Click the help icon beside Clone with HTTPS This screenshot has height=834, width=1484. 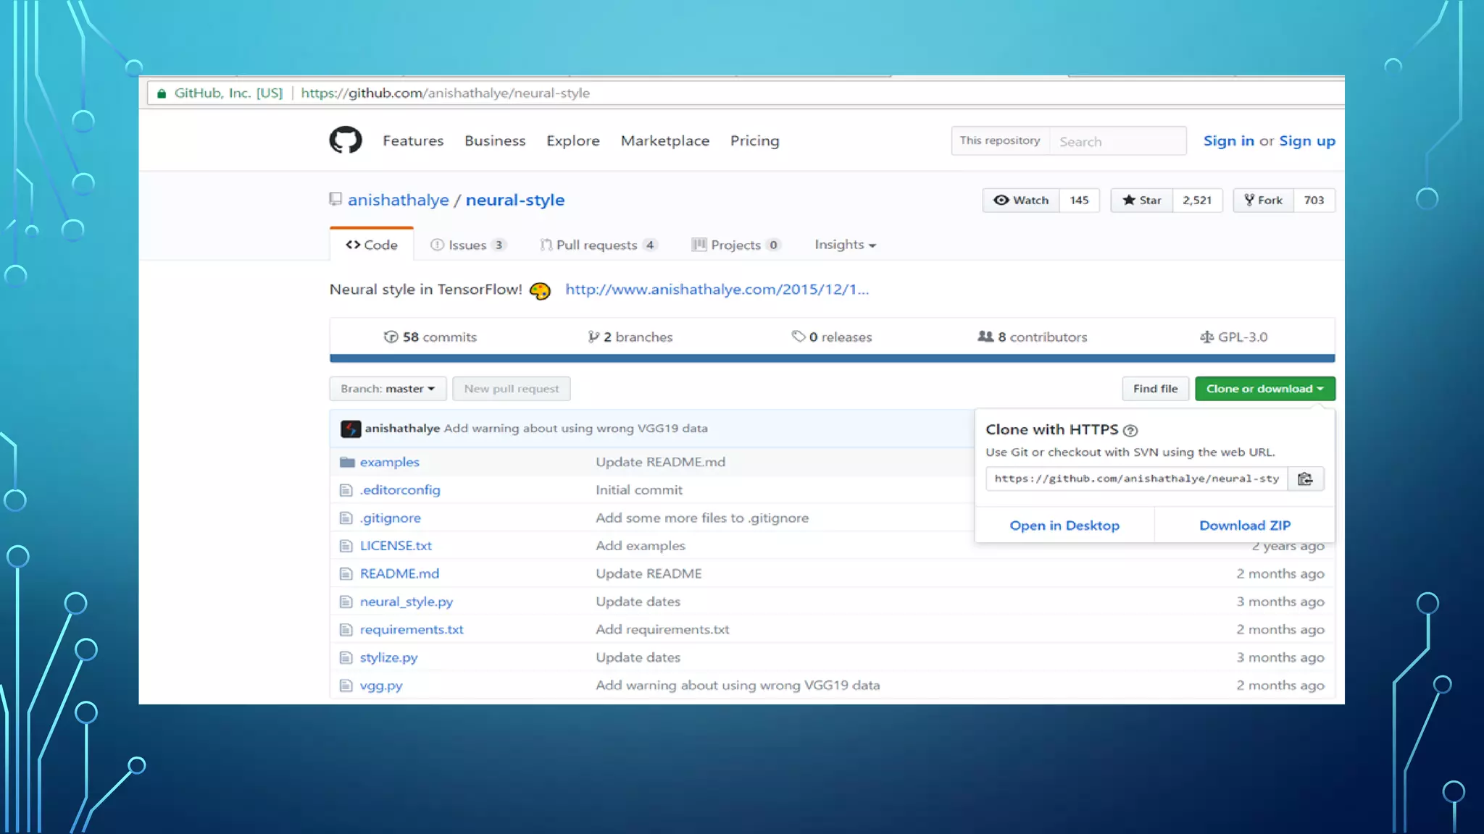[1130, 431]
